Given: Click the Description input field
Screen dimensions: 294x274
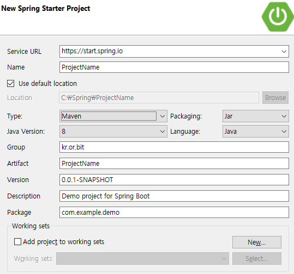Looking at the screenshot, I should pyautogui.click(x=174, y=196).
